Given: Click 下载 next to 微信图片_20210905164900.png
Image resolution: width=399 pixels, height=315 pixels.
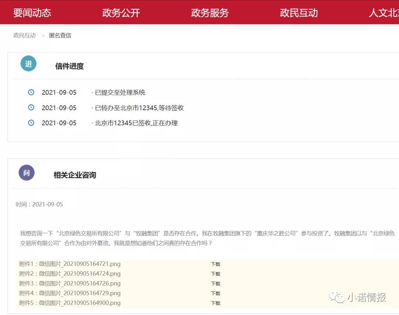Looking at the screenshot, I should [215, 303].
